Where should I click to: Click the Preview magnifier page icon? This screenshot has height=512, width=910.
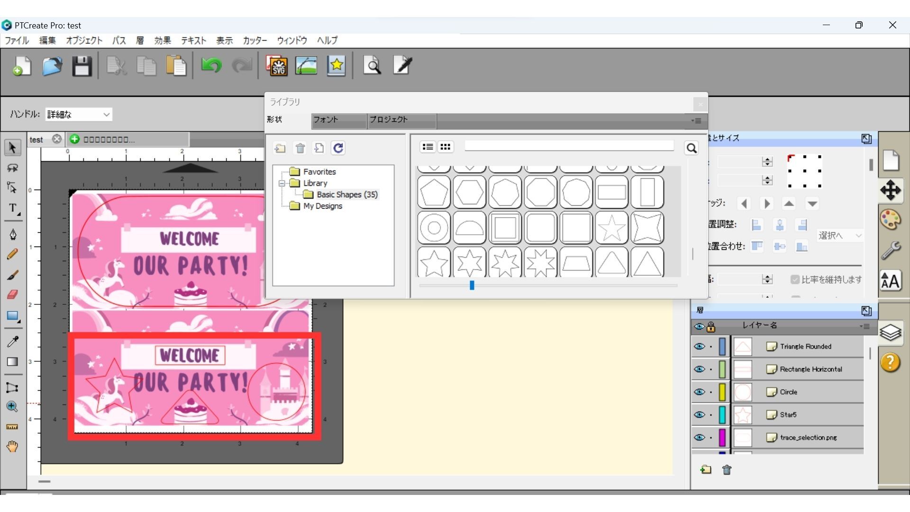coord(372,65)
